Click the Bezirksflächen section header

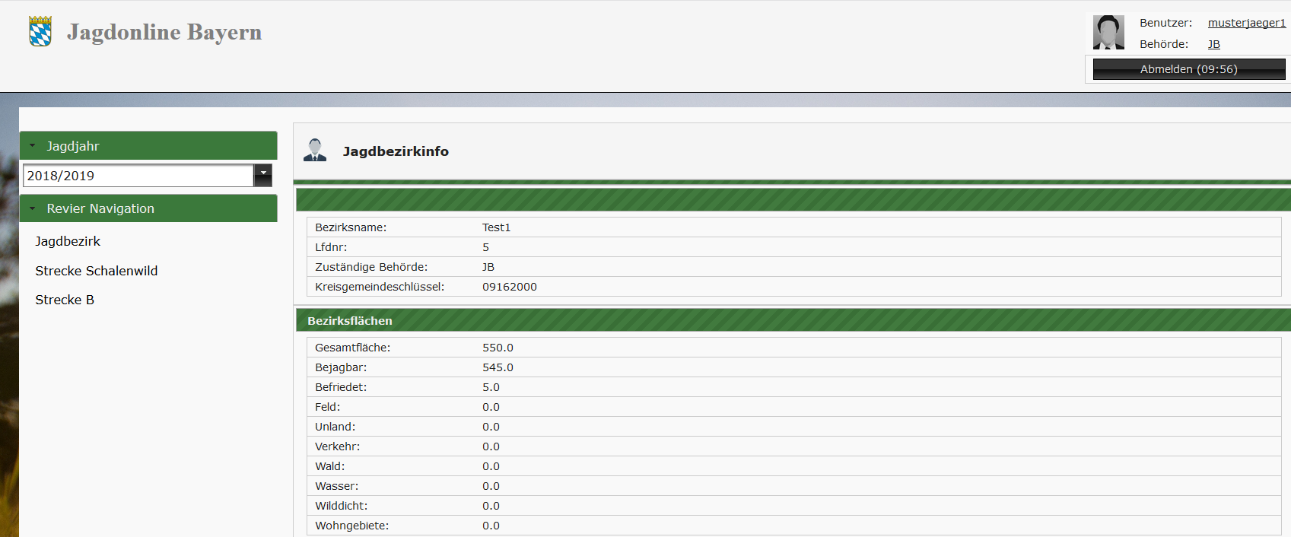coord(350,321)
